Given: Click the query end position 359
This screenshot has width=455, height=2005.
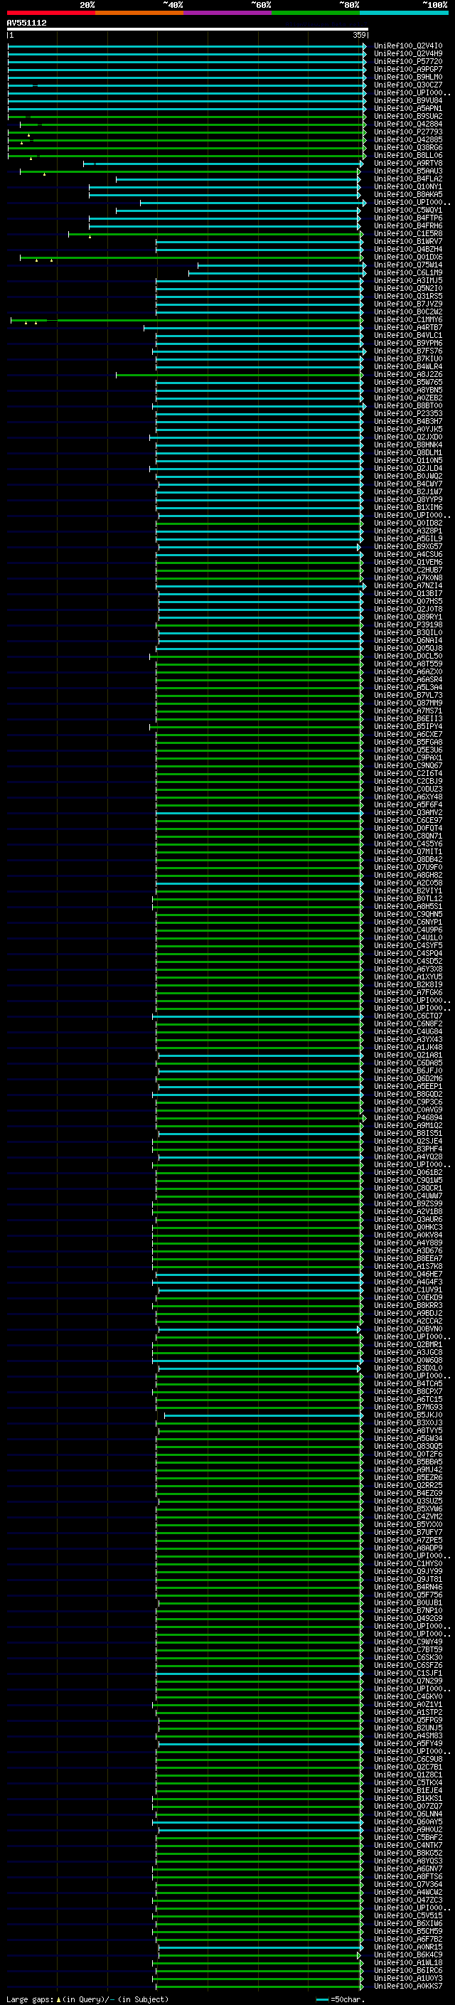Looking at the screenshot, I should tap(359, 35).
